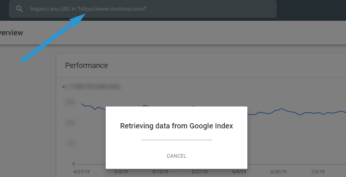Select the 4/21/19 date on chart axis
This screenshot has height=177, width=346.
pos(82,171)
